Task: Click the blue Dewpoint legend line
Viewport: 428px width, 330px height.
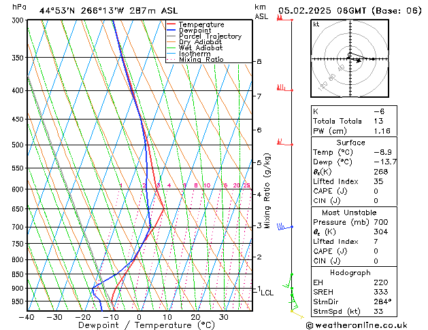Action: pyautogui.click(x=171, y=31)
